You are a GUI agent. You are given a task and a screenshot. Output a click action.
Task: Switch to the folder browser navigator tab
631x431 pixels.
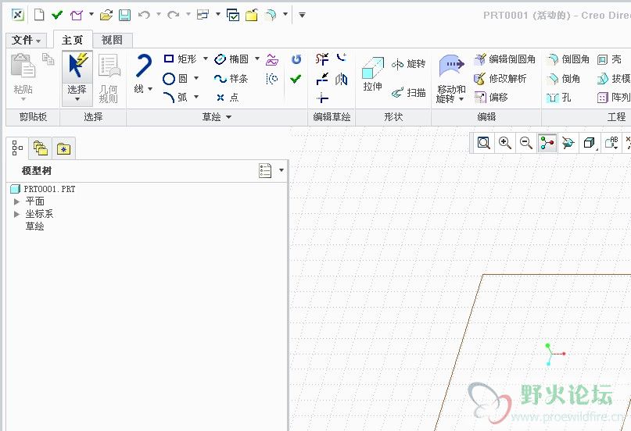(x=40, y=148)
